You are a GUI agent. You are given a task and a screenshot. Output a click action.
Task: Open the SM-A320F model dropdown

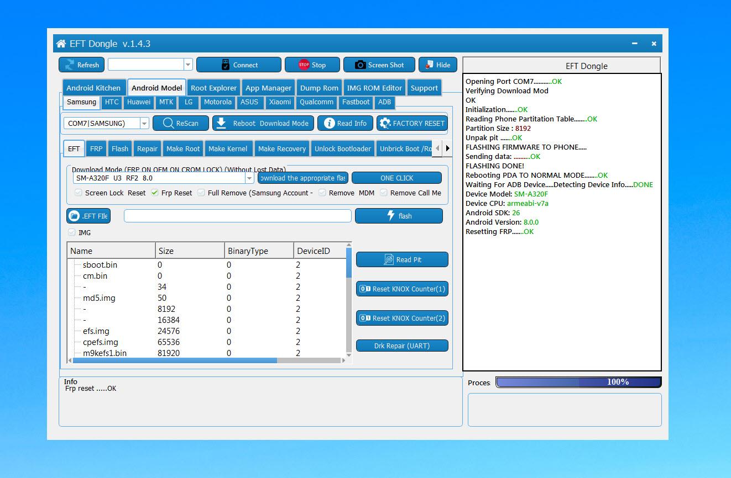249,178
